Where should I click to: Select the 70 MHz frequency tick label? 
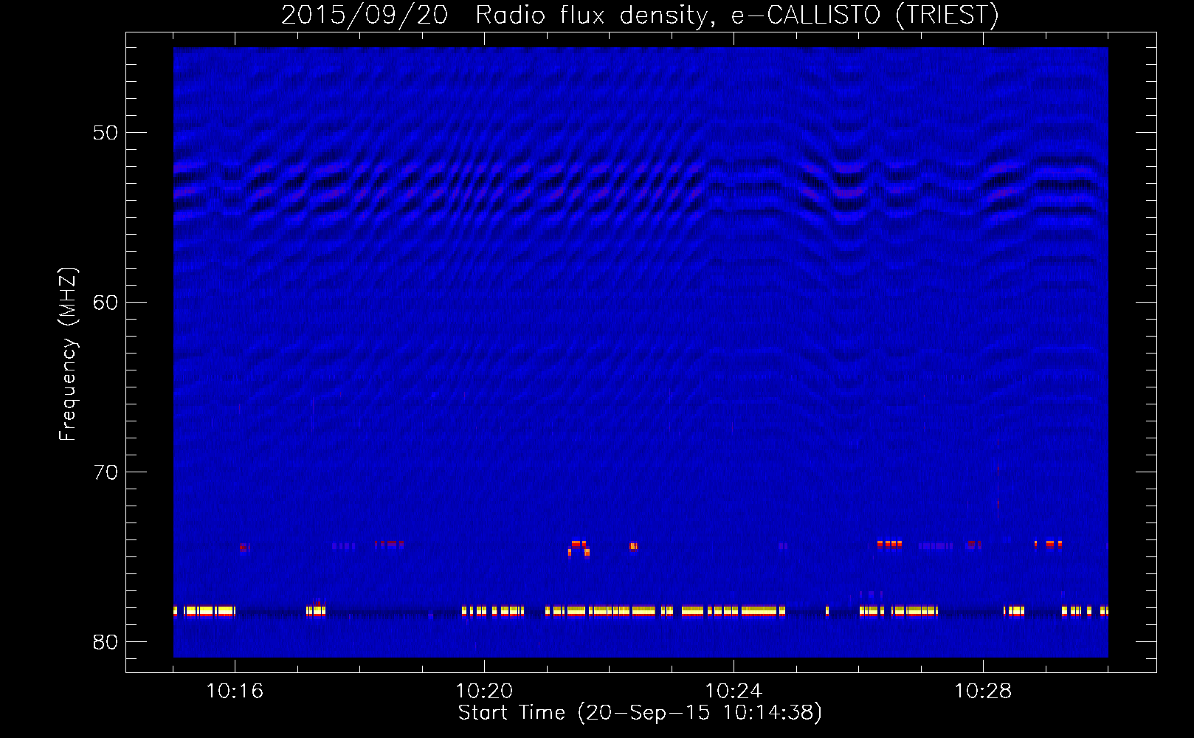click(x=106, y=472)
